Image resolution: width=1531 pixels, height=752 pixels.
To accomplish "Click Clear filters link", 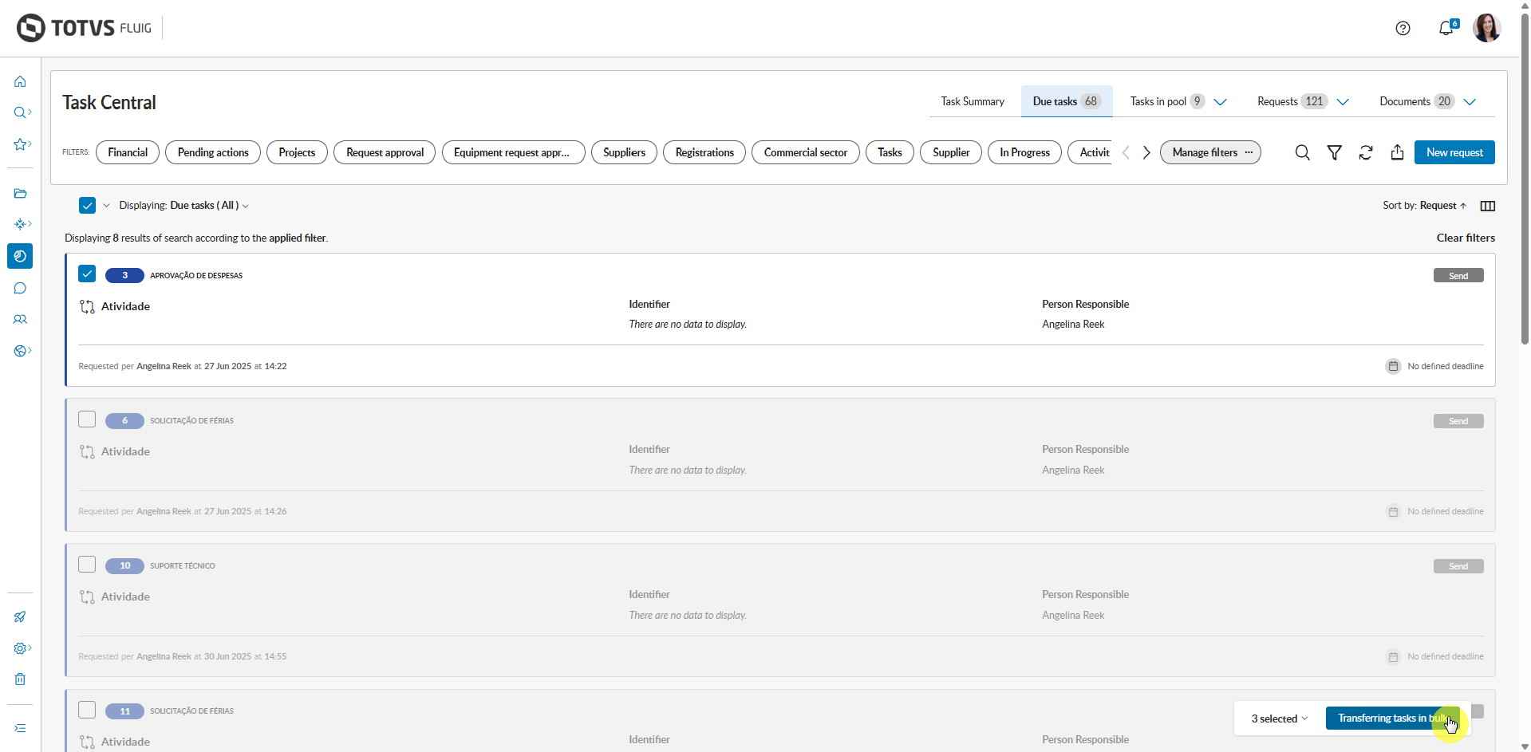I will (1466, 238).
